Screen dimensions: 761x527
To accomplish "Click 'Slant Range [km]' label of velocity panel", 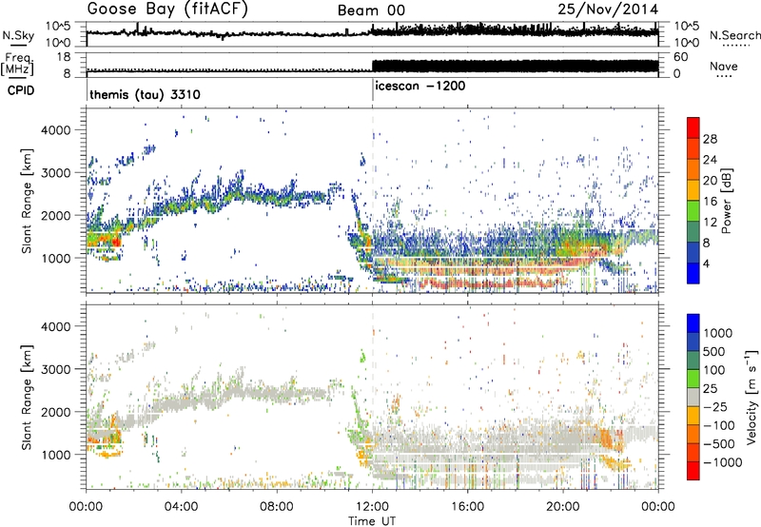I will [x=27, y=398].
